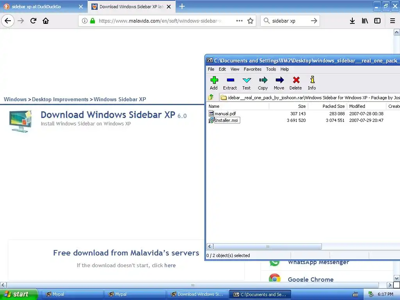This screenshot has height=300, width=400.
Task: Click 'here' to restart the download
Action: tap(170, 265)
